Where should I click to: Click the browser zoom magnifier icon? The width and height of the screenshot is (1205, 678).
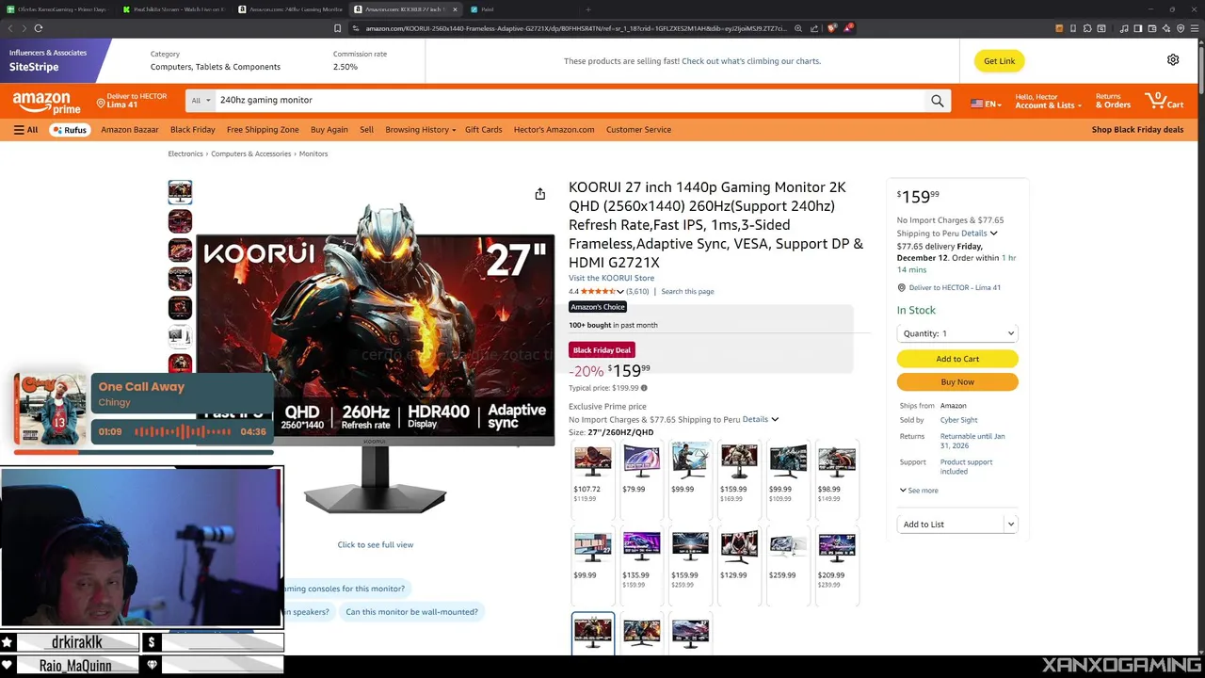point(798,28)
